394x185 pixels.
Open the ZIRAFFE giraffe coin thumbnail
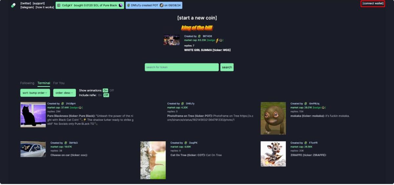click(273, 154)
